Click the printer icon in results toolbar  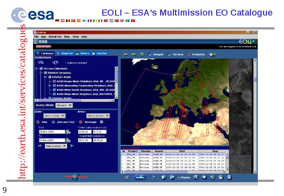pyautogui.click(x=229, y=178)
